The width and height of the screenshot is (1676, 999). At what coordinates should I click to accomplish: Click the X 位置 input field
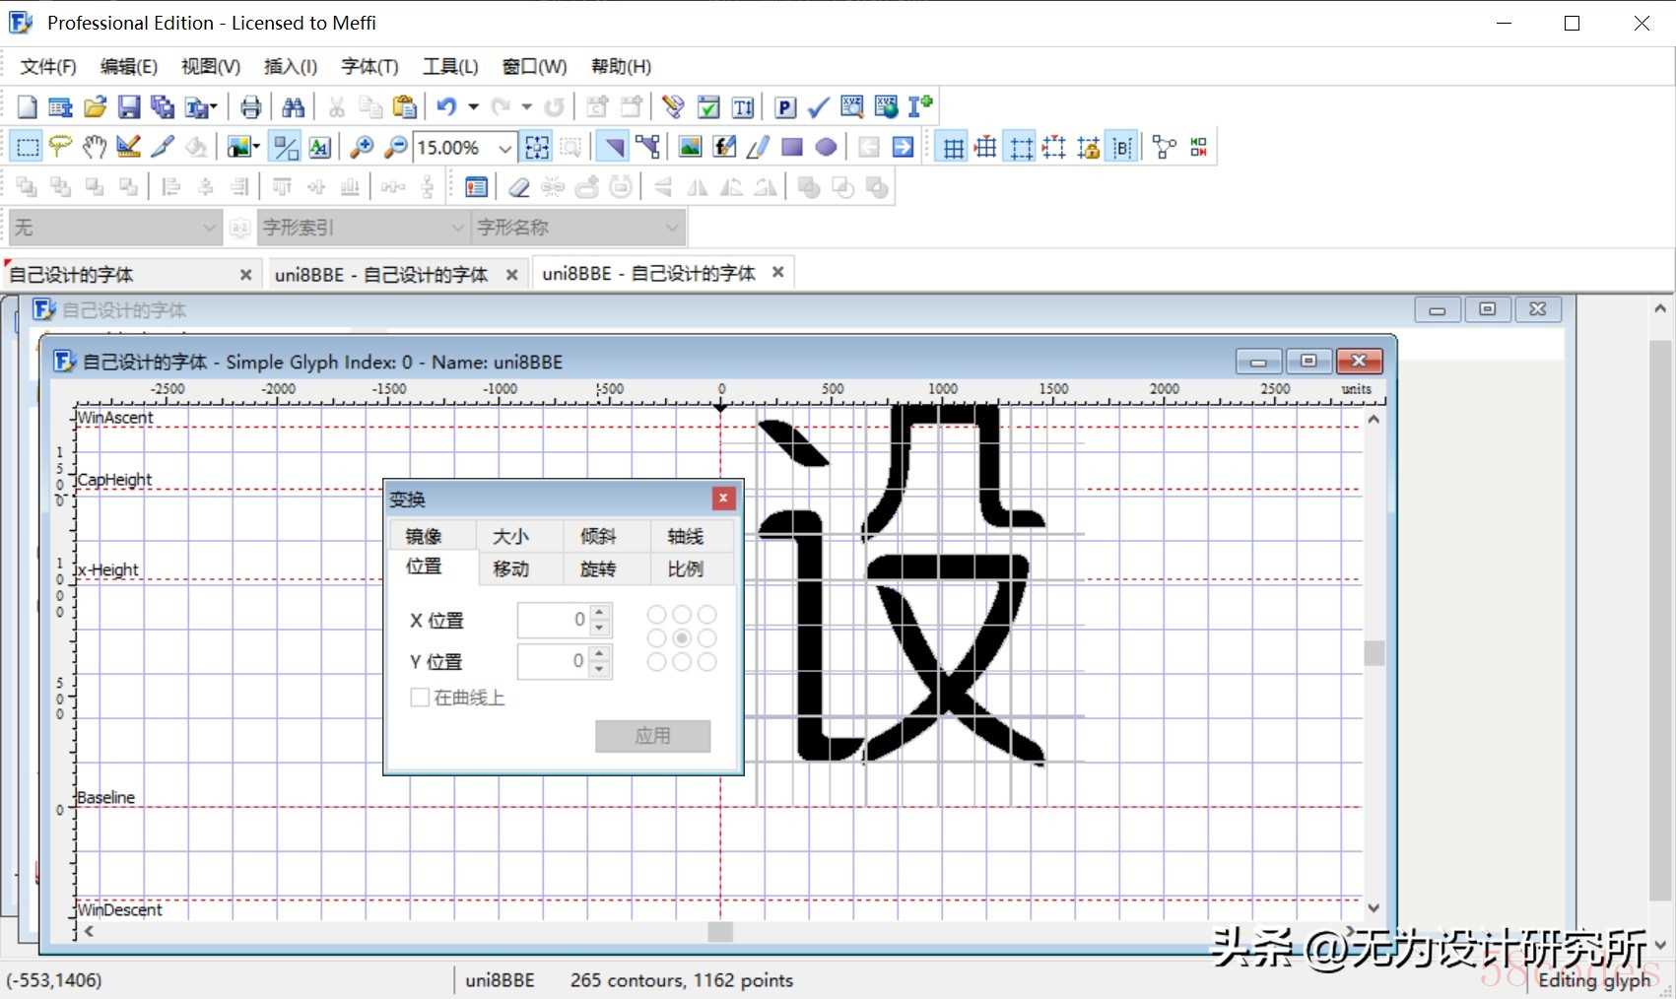coord(554,620)
